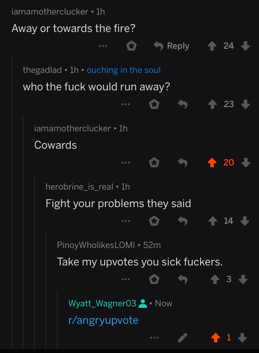Downvote the "Away or towards the fire?" comment

pos(245,46)
